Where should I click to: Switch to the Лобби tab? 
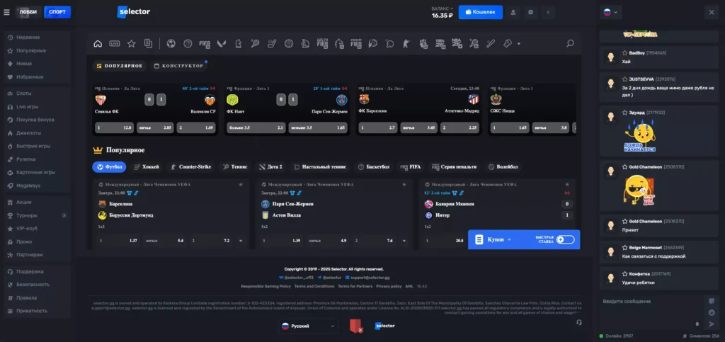point(28,12)
